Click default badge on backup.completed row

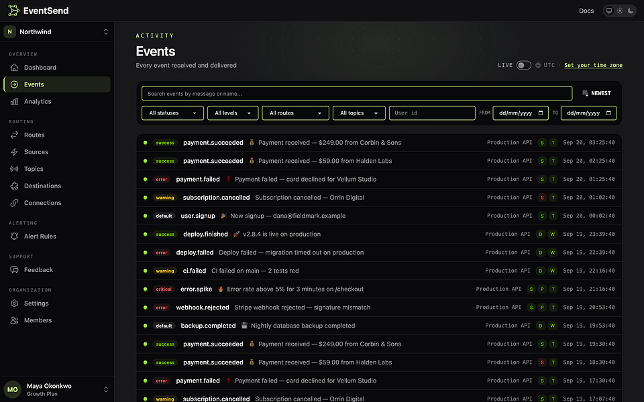[x=164, y=326]
